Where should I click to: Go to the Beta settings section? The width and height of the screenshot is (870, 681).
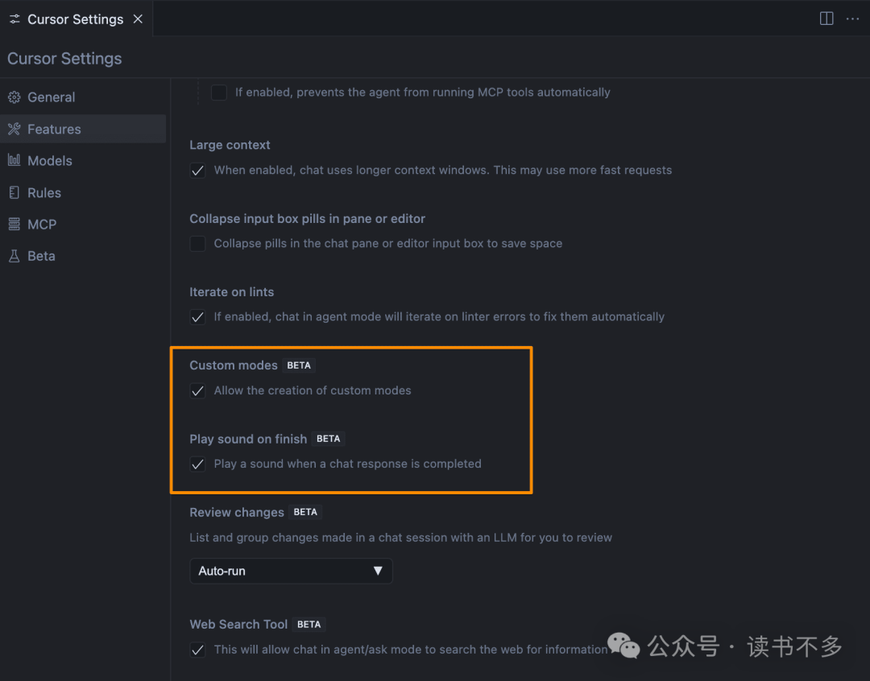tap(41, 256)
